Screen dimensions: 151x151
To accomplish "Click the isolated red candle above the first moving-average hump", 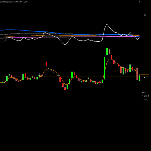I will pyautogui.click(x=47, y=64).
